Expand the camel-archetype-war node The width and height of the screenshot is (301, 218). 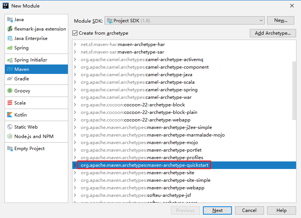(x=75, y=97)
